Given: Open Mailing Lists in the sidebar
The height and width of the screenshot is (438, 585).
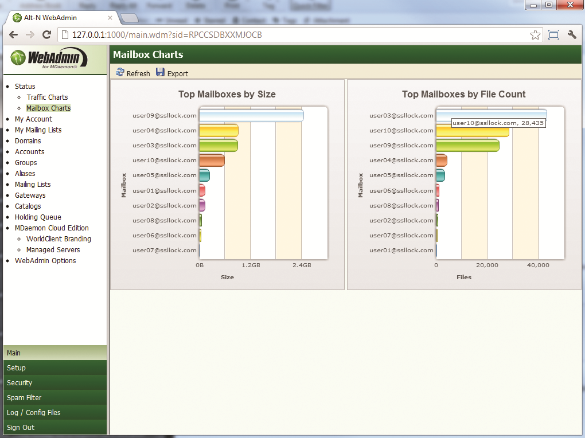Looking at the screenshot, I should point(33,184).
